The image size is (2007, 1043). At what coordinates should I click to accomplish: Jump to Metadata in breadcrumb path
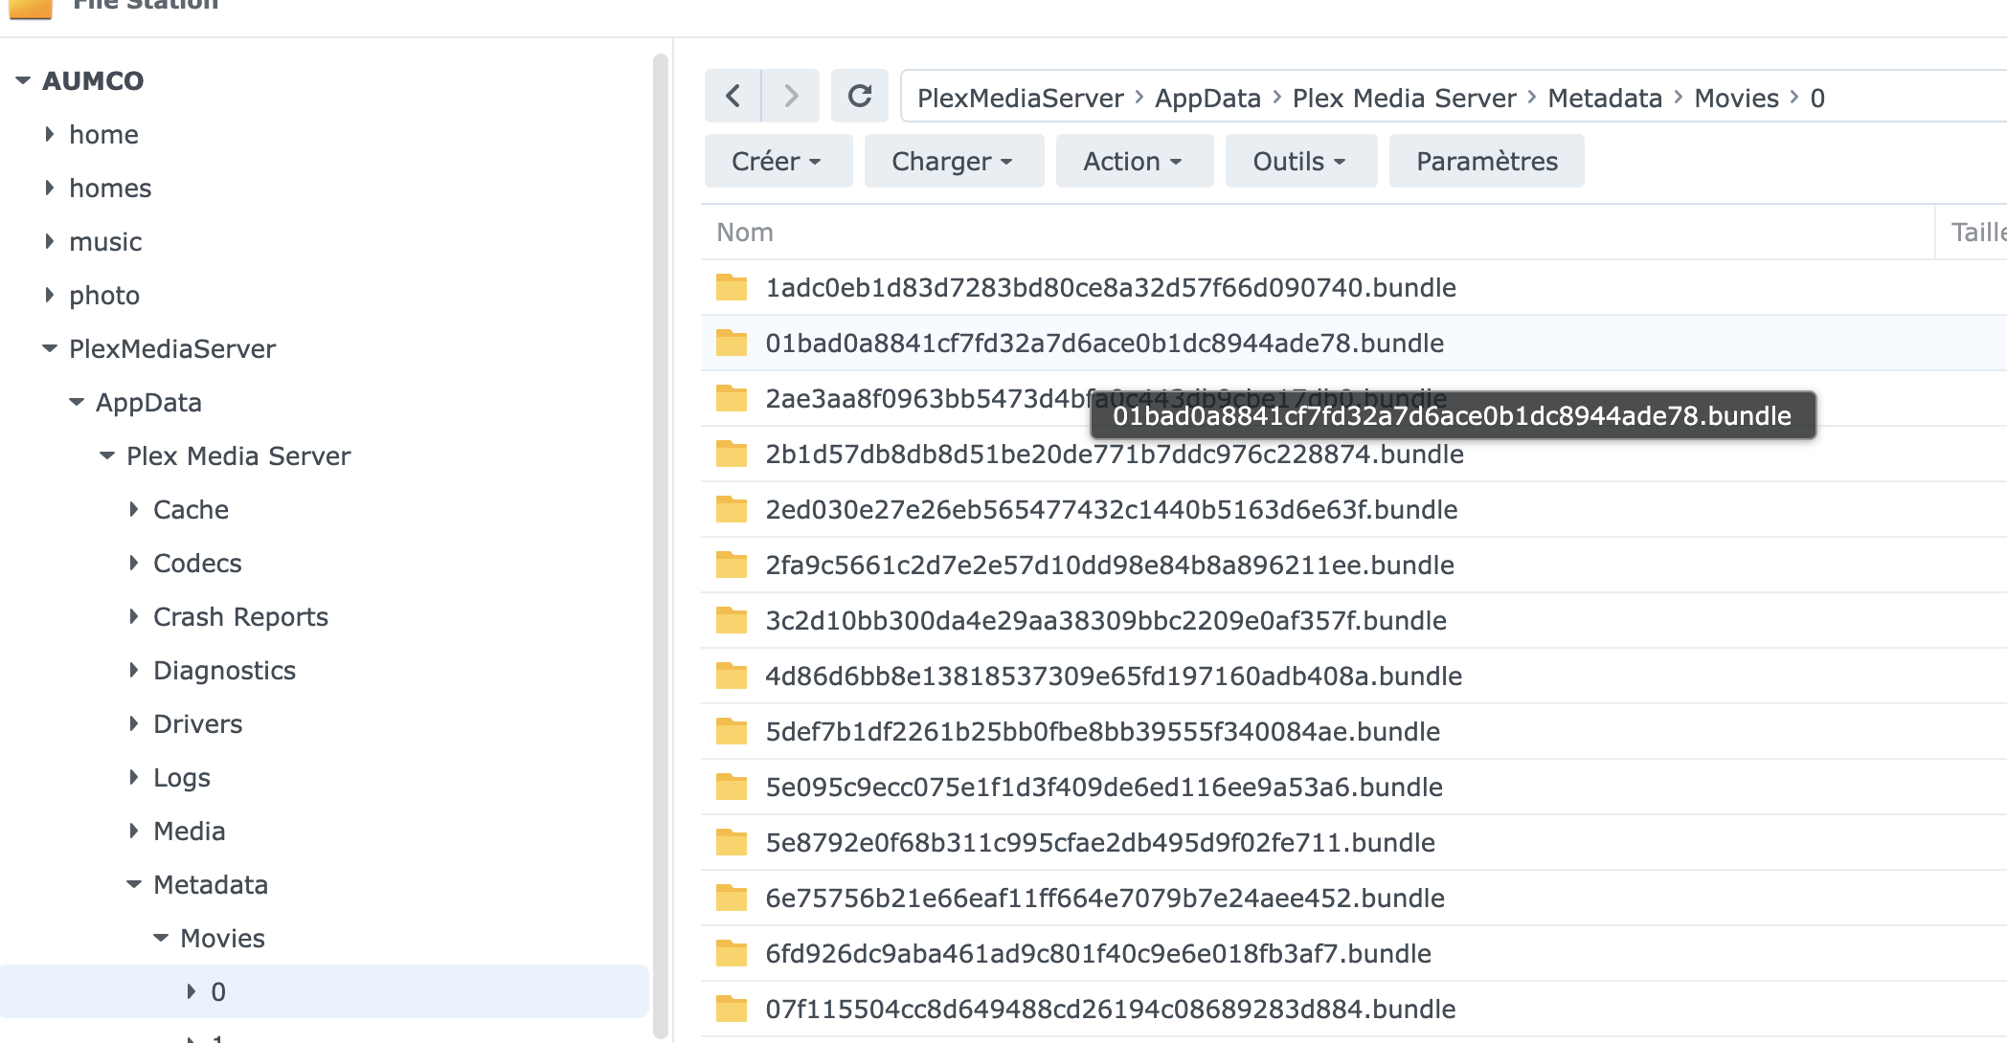click(1605, 98)
